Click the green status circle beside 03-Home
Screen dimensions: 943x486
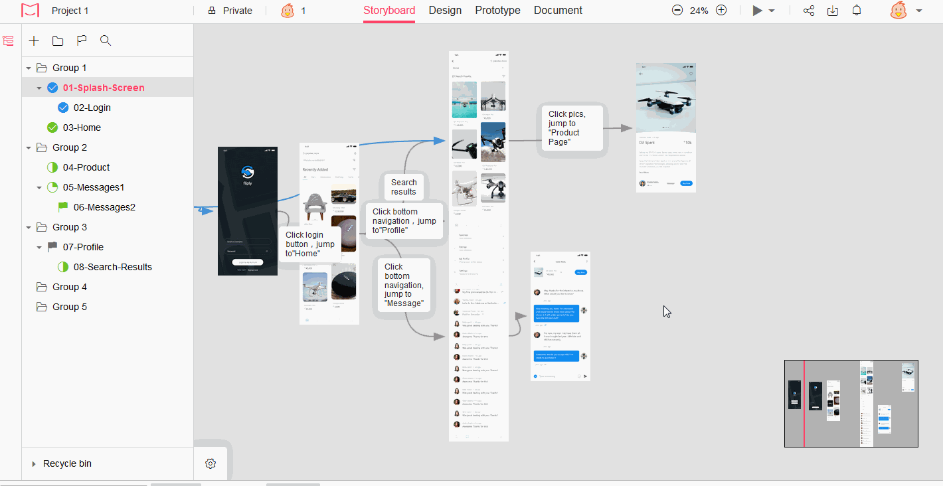pyautogui.click(x=52, y=127)
